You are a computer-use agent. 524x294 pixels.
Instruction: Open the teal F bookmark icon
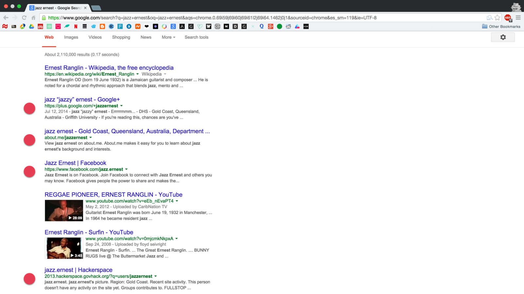click(120, 26)
